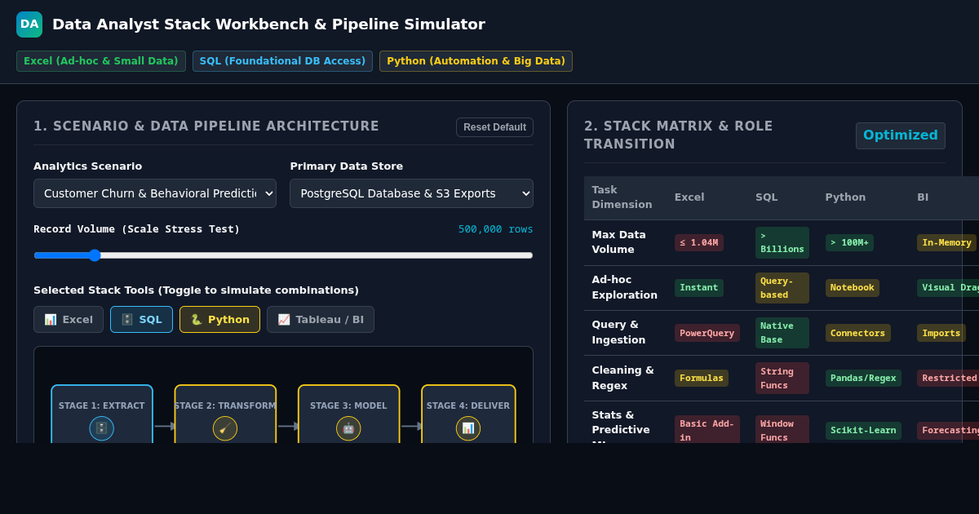Viewport: 979px width, 514px height.
Task: Click the Stage 3: Model pipeline box
Action: [348, 414]
